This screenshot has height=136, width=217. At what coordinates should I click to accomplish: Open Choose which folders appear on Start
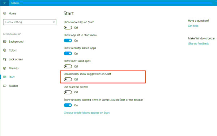click(87, 112)
